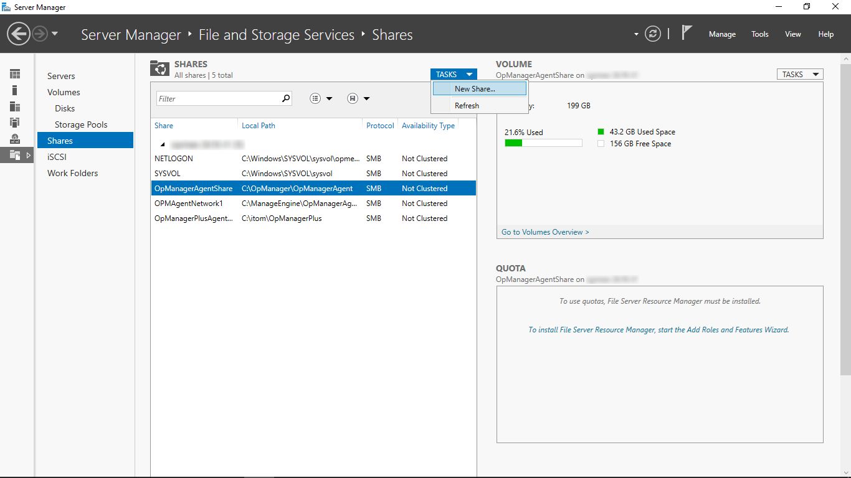Image resolution: width=851 pixels, height=478 pixels.
Task: Collapse the server group in shares list
Action: [163, 144]
